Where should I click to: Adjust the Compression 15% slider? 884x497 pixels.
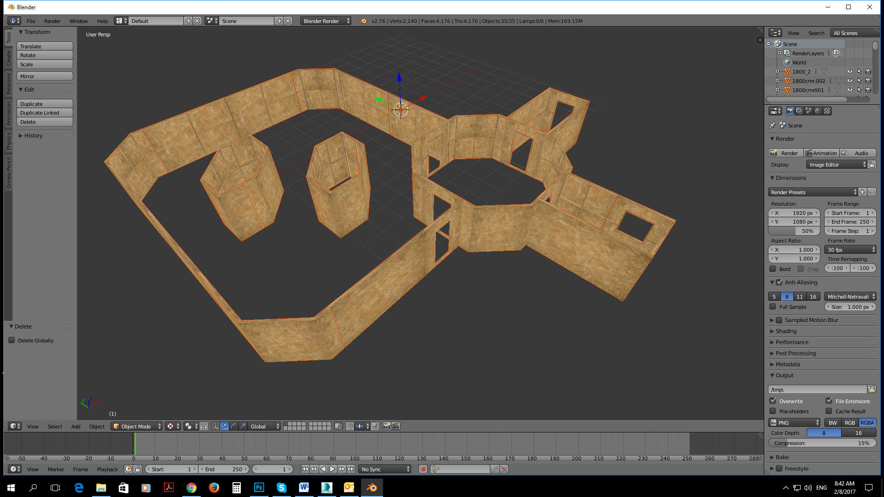pyautogui.click(x=822, y=443)
